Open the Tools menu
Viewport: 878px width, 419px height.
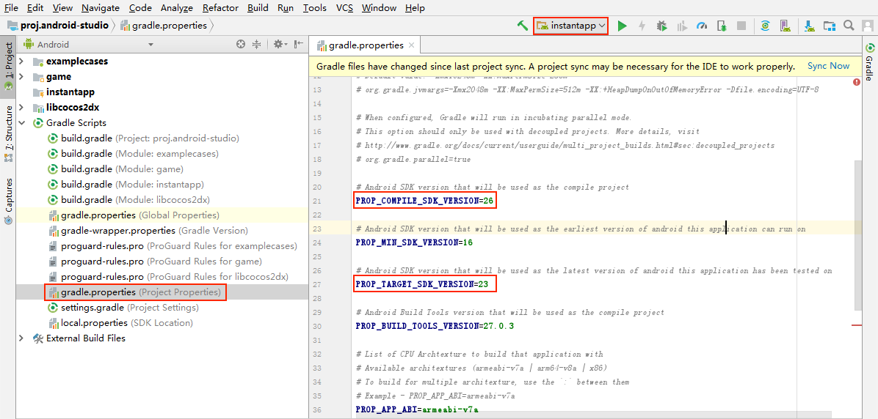tap(315, 8)
